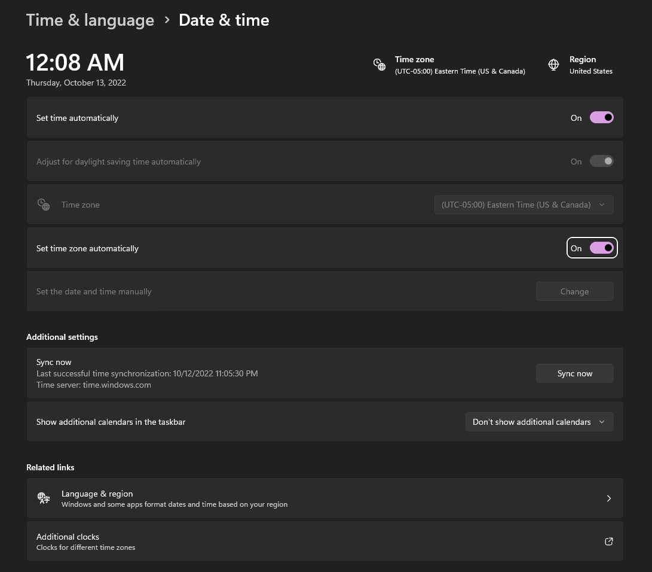Go back to Time & language breadcrumb
The width and height of the screenshot is (652, 572).
(90, 20)
